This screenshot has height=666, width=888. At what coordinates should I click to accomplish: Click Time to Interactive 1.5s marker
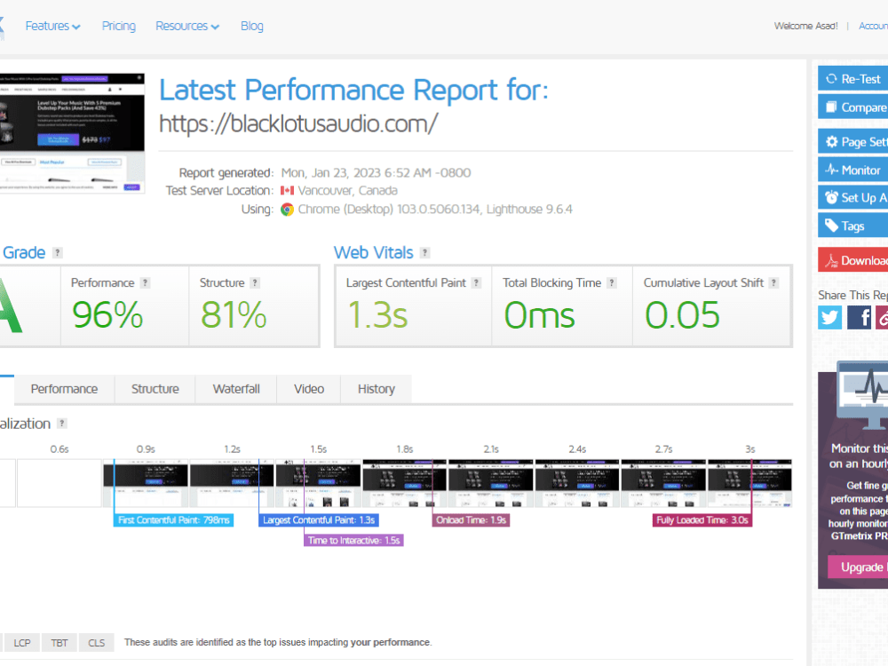pos(354,540)
